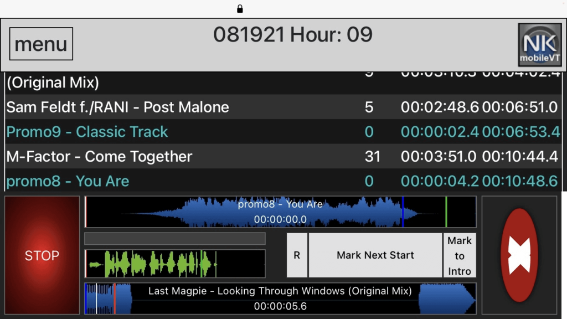The image size is (567, 319).
Task: Choose M-Factor - Come Together track
Action: tap(282, 157)
